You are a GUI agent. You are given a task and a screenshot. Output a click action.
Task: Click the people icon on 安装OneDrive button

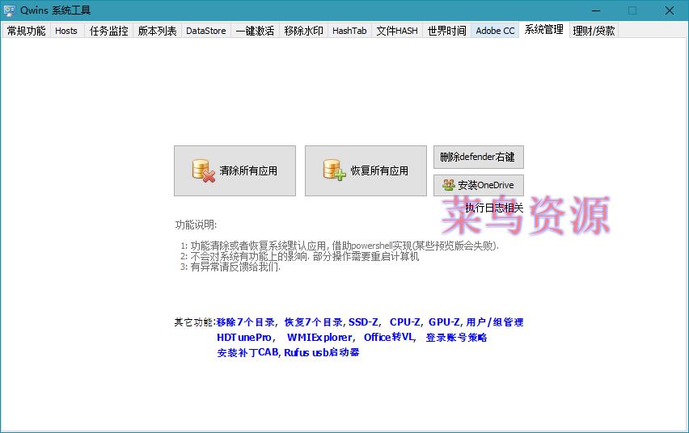click(x=448, y=185)
